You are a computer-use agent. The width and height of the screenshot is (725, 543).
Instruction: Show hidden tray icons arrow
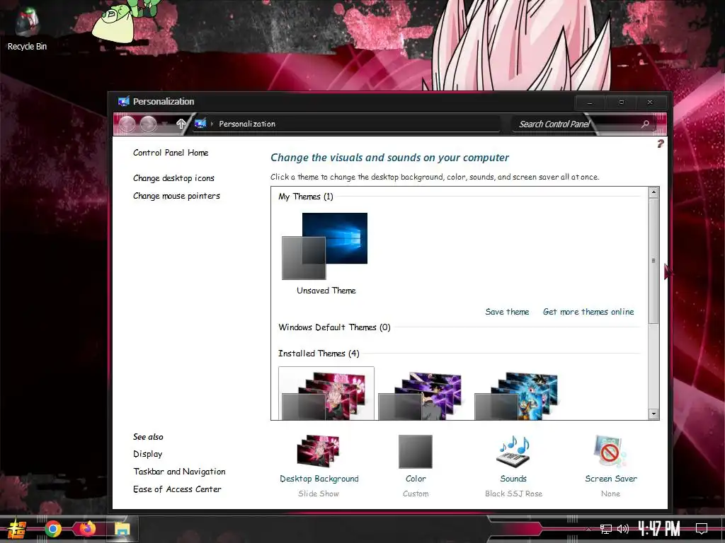(588, 529)
